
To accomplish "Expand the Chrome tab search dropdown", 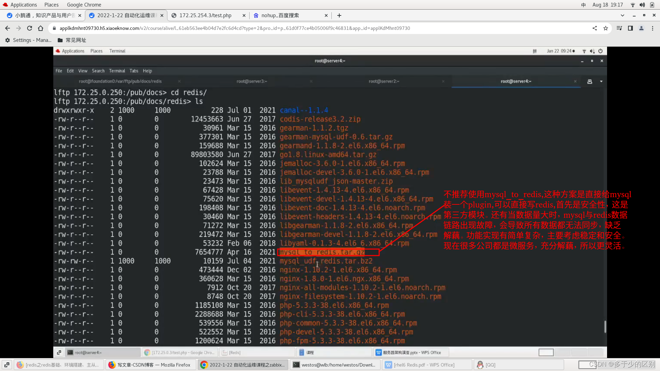I will click(x=623, y=15).
